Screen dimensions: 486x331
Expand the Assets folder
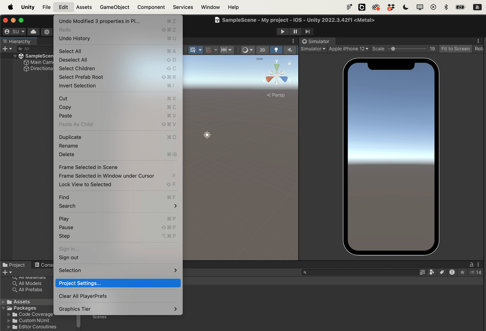(x=4, y=302)
